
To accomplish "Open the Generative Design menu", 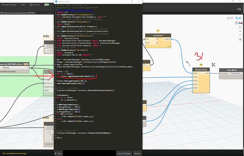I will pyautogui.click(x=9, y=5).
